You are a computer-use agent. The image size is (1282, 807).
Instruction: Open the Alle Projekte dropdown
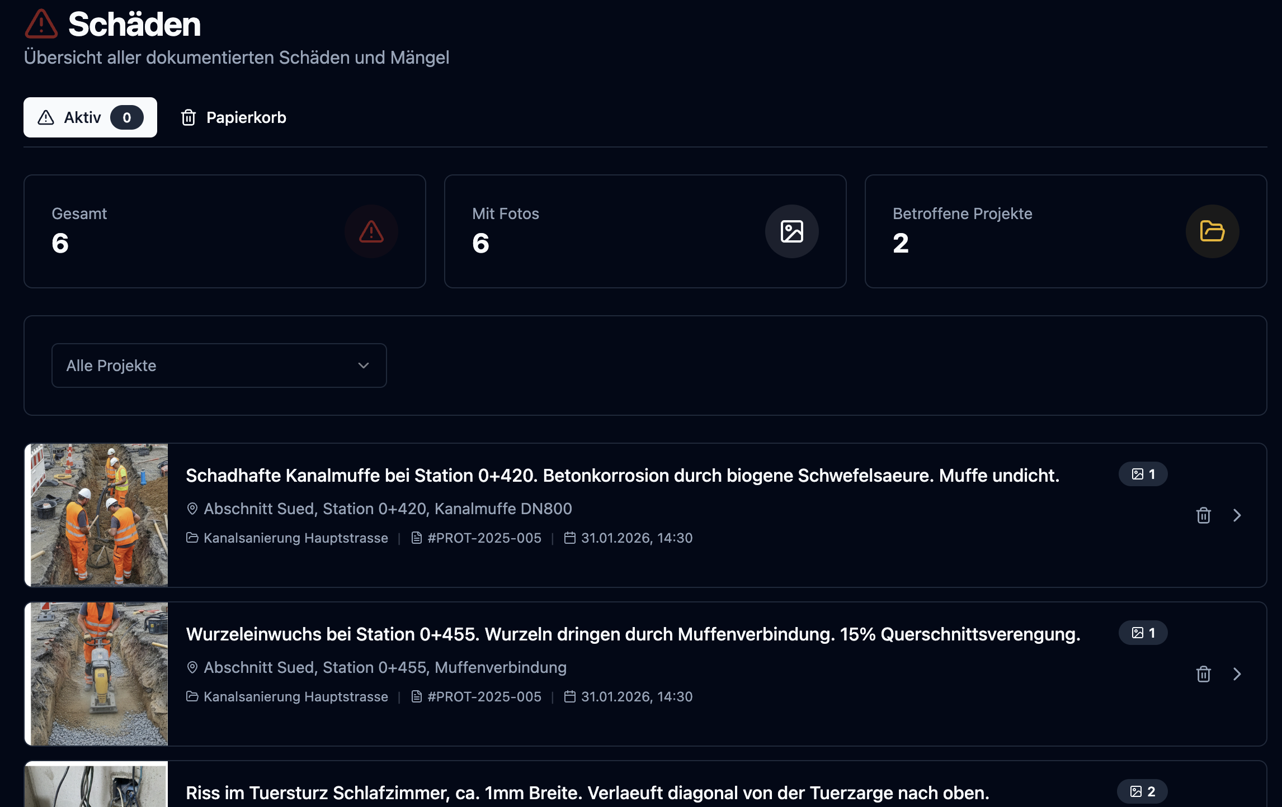219,365
